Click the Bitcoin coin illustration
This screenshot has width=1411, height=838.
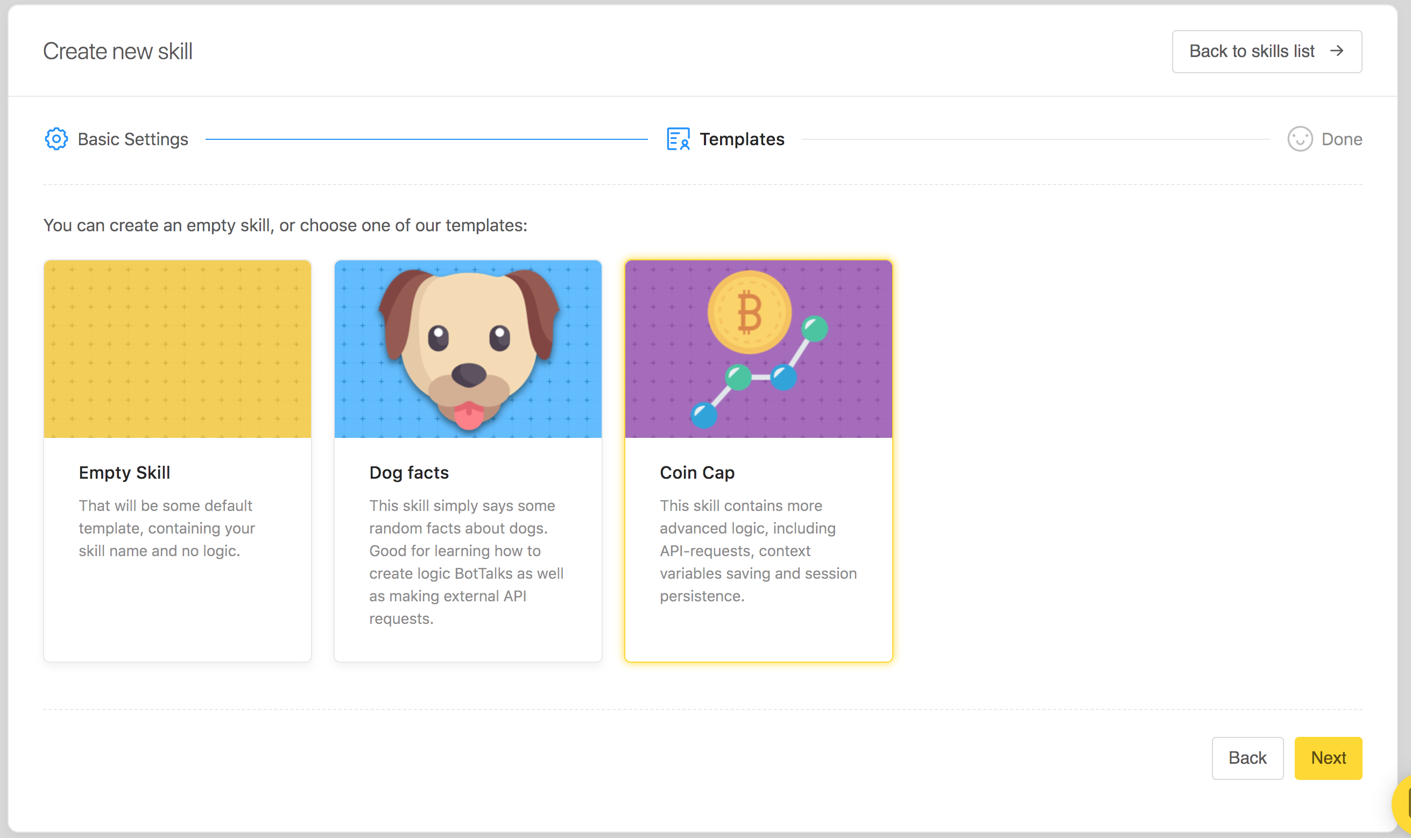tap(749, 313)
